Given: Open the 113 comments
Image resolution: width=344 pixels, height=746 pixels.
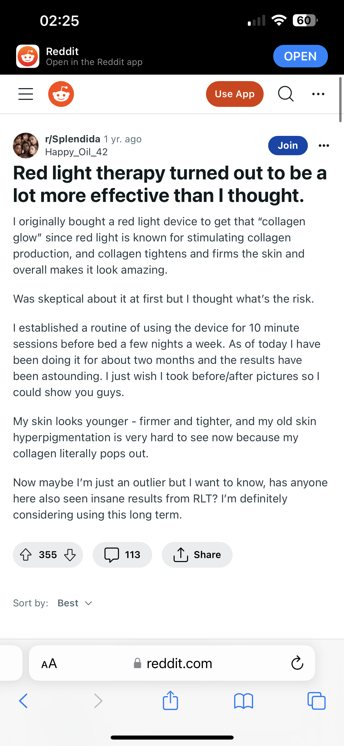Looking at the screenshot, I should tap(122, 555).
